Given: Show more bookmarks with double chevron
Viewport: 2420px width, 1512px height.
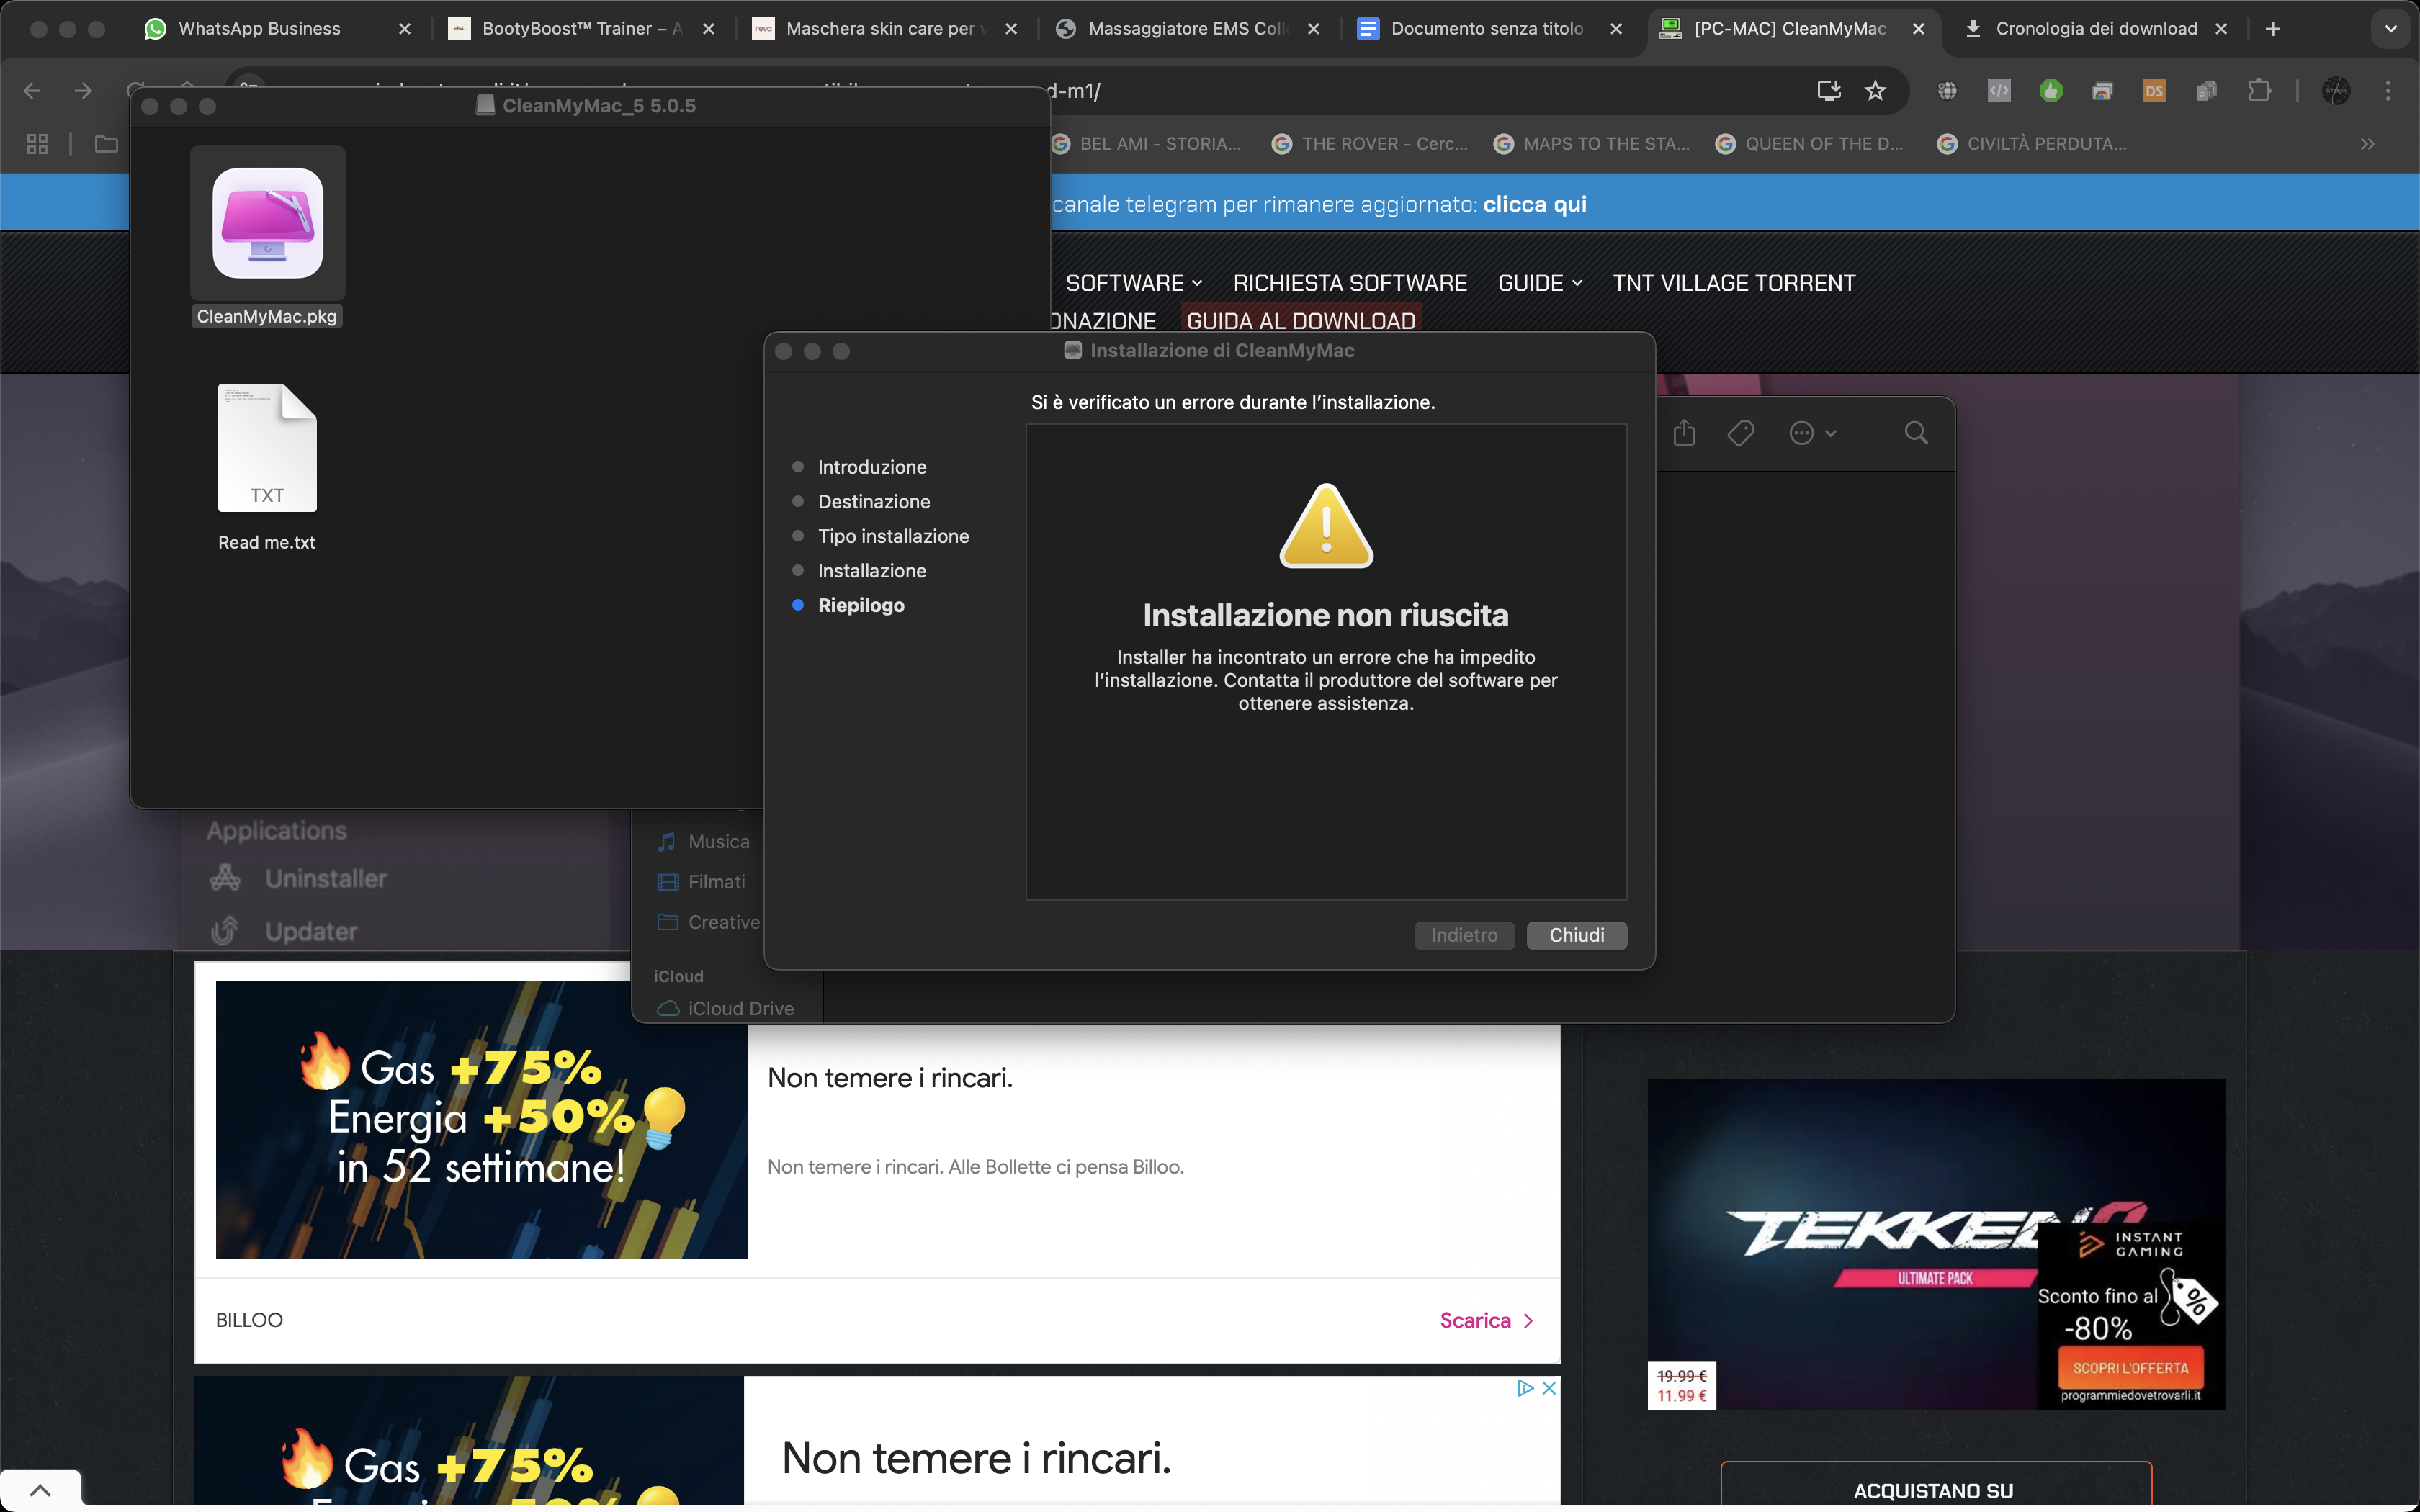Looking at the screenshot, I should 2367,144.
